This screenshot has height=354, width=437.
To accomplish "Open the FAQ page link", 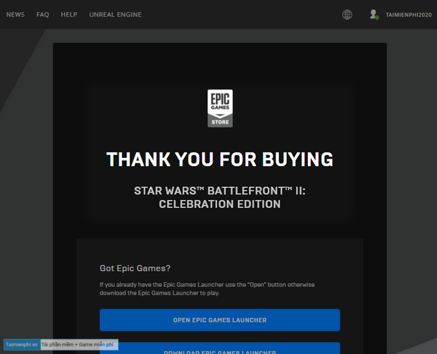I will click(x=42, y=15).
